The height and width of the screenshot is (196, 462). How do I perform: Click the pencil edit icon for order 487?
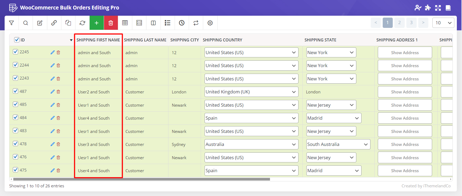pyautogui.click(x=52, y=92)
